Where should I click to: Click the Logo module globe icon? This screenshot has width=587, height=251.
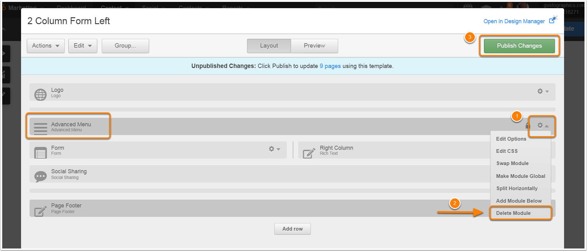(x=40, y=95)
